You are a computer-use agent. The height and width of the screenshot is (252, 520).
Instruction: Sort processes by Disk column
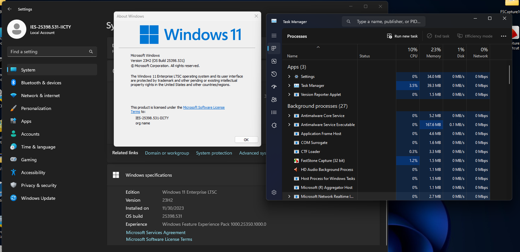pos(455,52)
